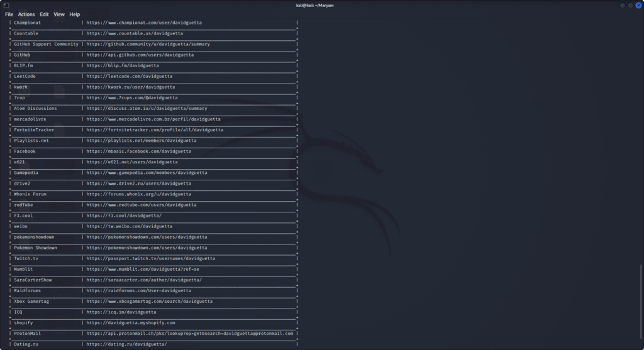Click the Raidforums user URL
The height and width of the screenshot is (350, 644).
(x=139, y=290)
